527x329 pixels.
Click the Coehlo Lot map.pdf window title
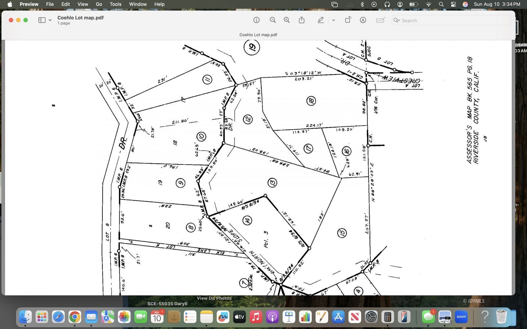(80, 18)
